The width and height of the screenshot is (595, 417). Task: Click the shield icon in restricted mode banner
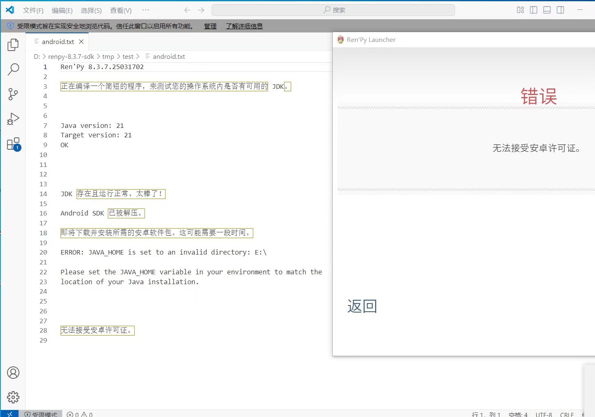click(10, 26)
